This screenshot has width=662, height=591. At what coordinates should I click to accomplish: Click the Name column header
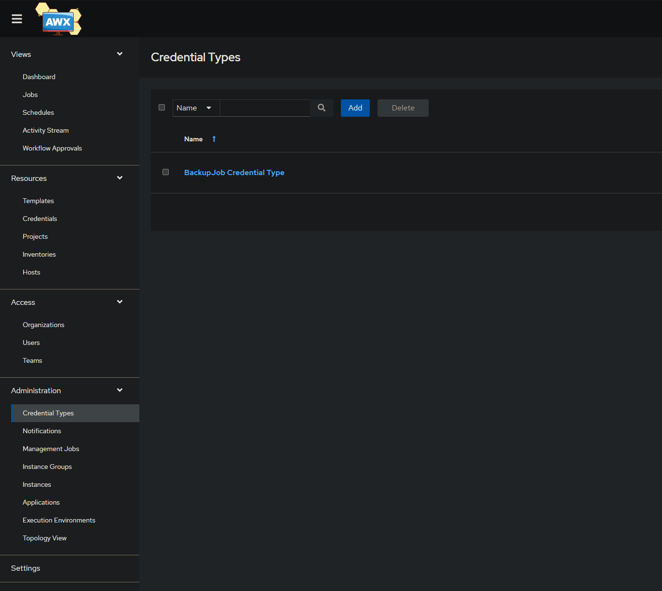click(193, 139)
